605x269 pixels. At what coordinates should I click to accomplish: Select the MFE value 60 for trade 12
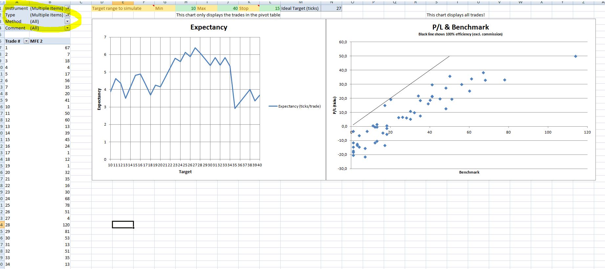coord(50,120)
